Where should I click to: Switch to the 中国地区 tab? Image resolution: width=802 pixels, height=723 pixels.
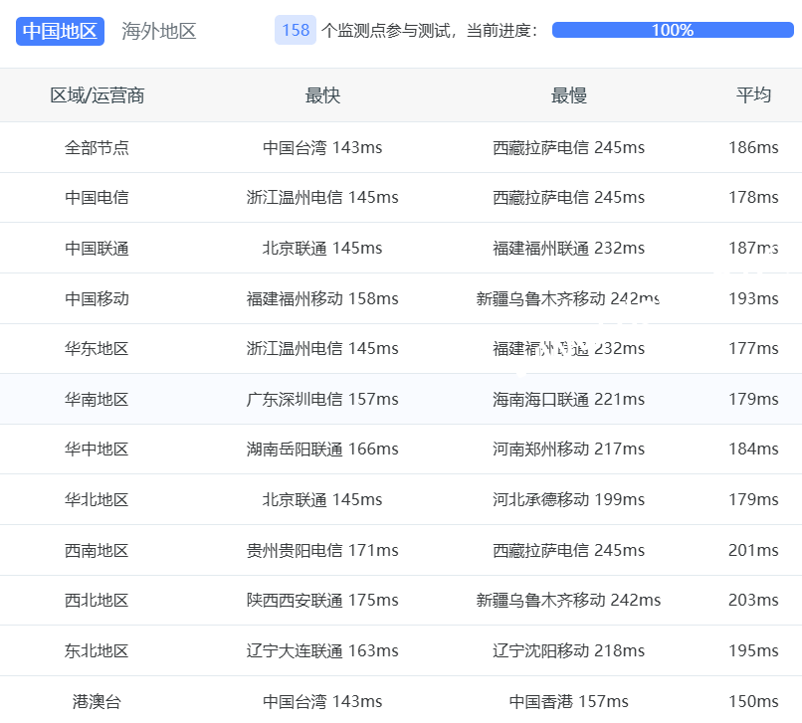pyautogui.click(x=60, y=31)
